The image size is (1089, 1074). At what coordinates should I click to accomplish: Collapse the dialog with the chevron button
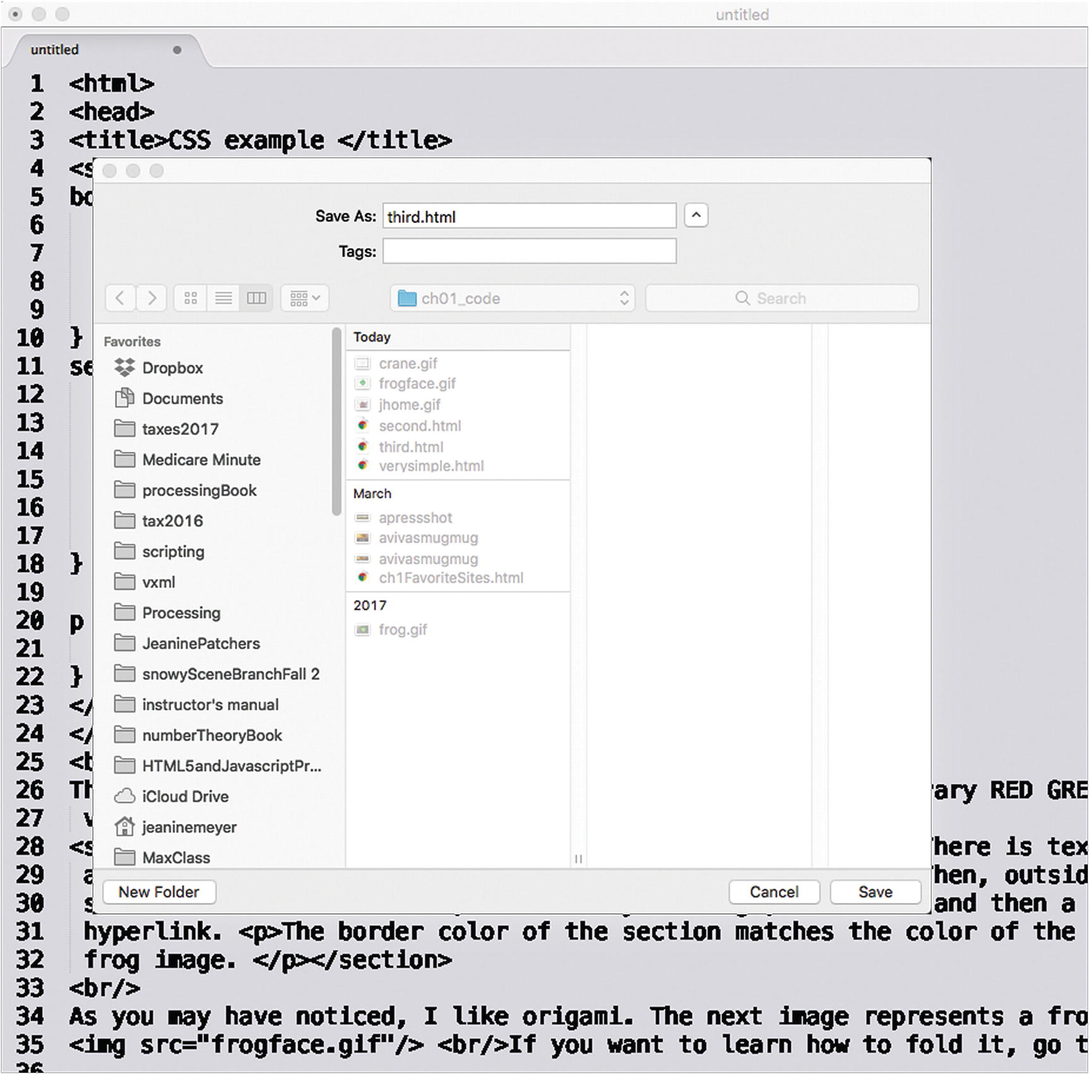pyautogui.click(x=696, y=215)
